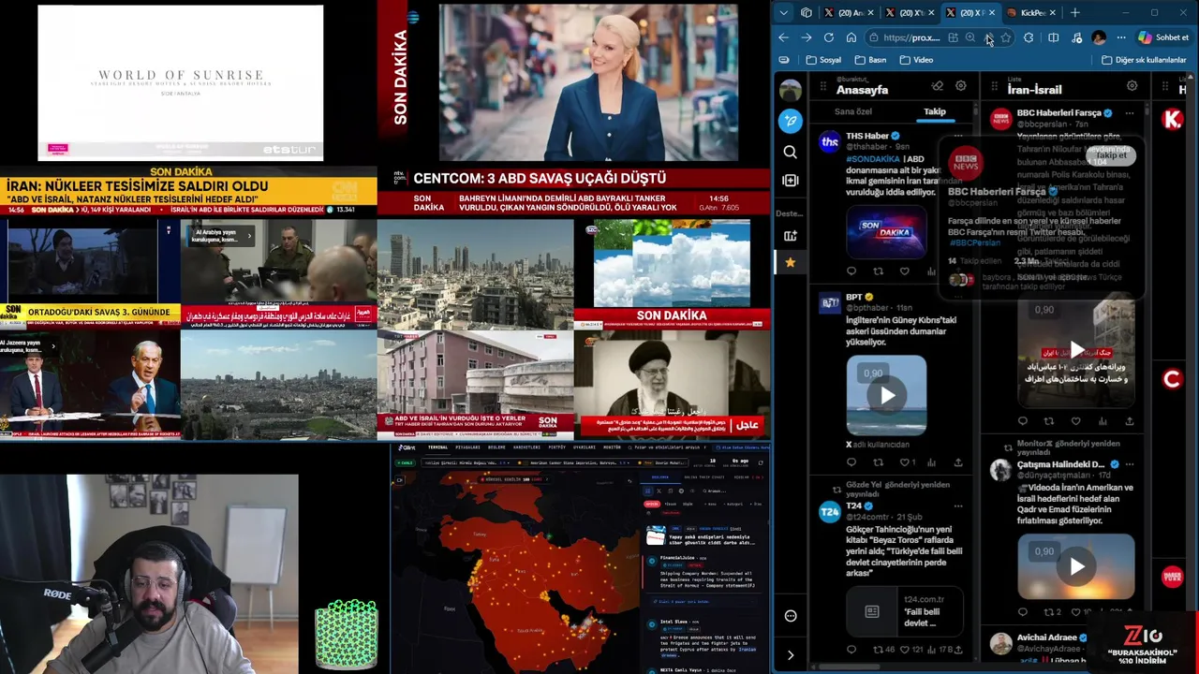
Task: Open browser extensions puzzle icon
Action: [1029, 37]
